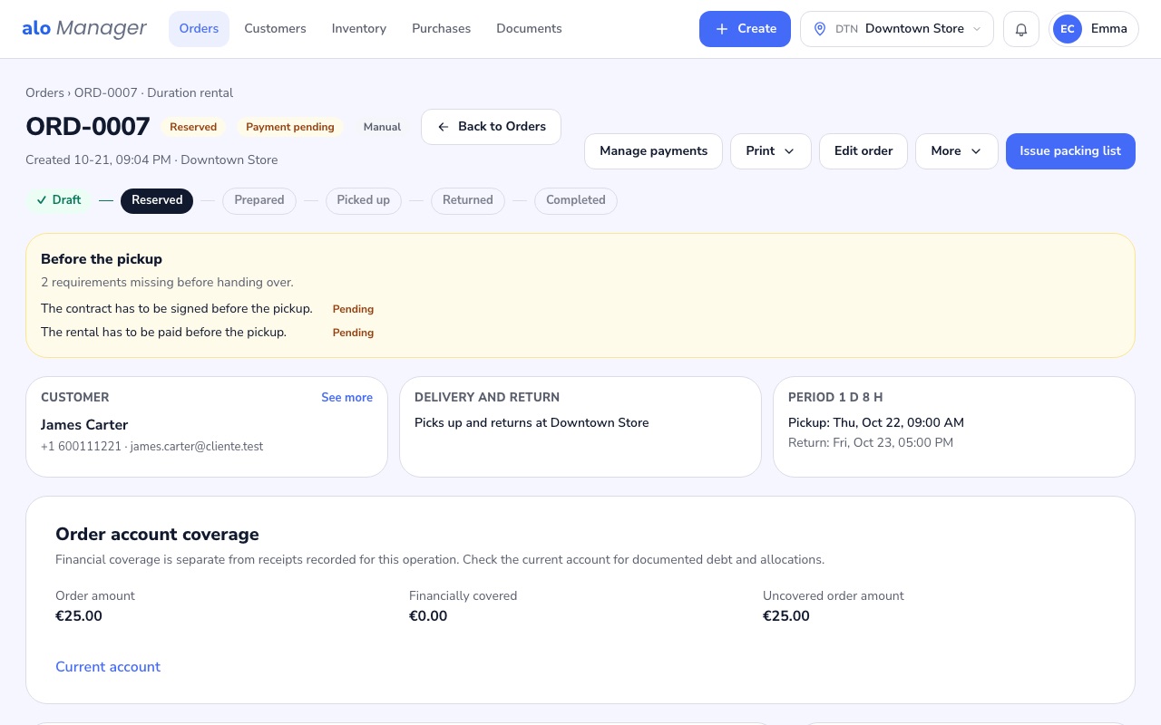Select the Reserved progress step
The height and width of the screenshot is (725, 1161).
click(x=157, y=200)
